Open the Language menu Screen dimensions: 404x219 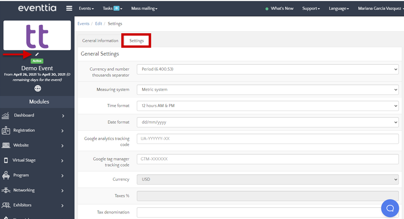(338, 9)
